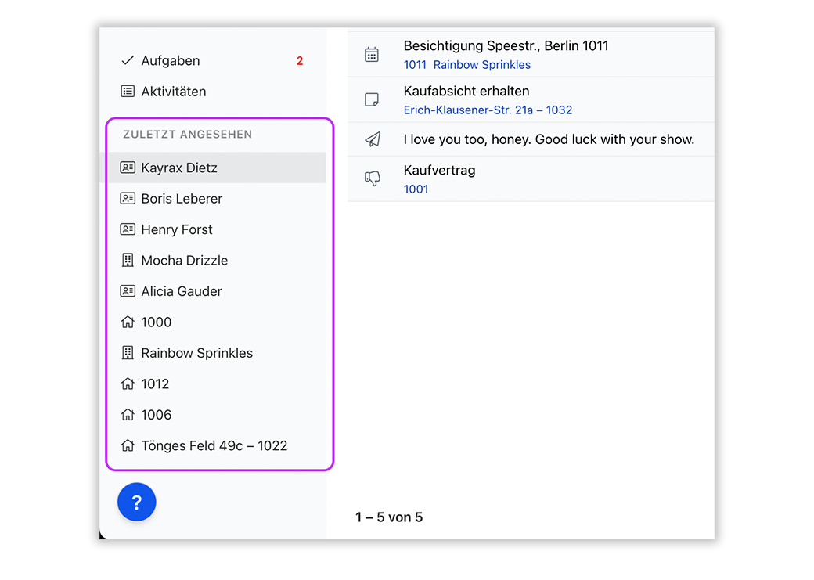Screen dimensions: 814x580
Task: Open the message 'I love you too, honey'
Action: click(549, 140)
